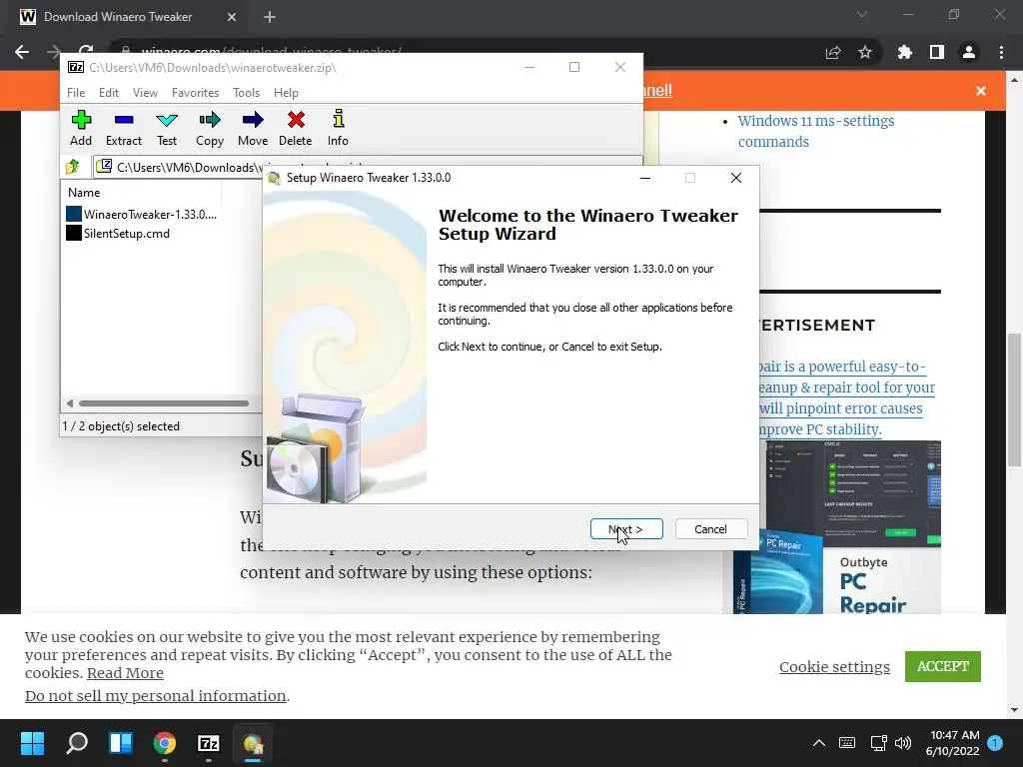
Task: Click the Add toolbar icon in 7-Zip
Action: coord(81,129)
